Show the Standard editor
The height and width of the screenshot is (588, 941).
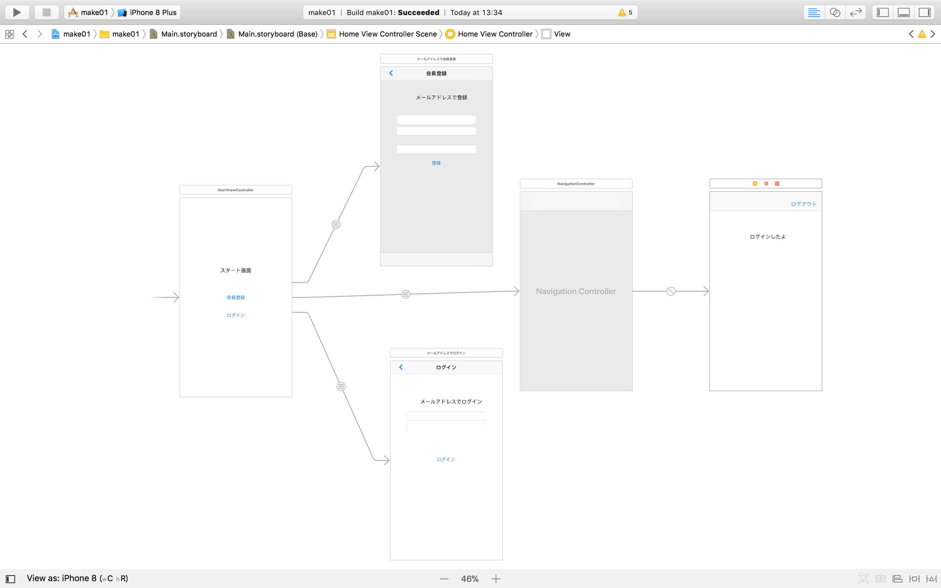click(x=814, y=12)
